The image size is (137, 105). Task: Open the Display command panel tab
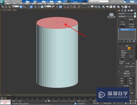pyautogui.click(x=132, y=11)
